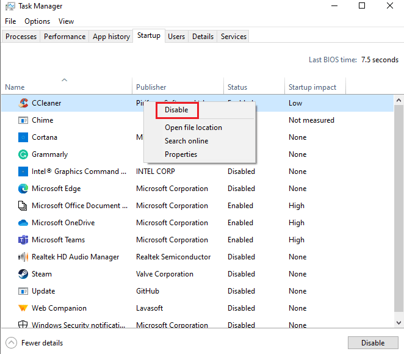Open the Options menu
Screen dimensions: 404x354
37,21
